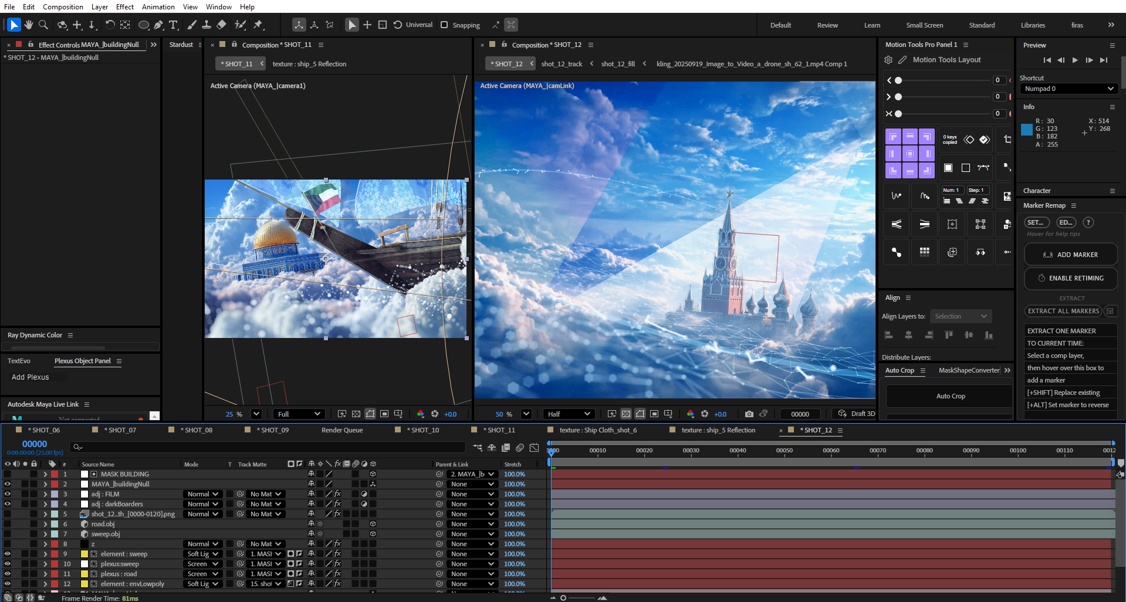This screenshot has height=602, width=1126.
Task: Click the Motion Tools settings gear icon
Action: click(888, 60)
